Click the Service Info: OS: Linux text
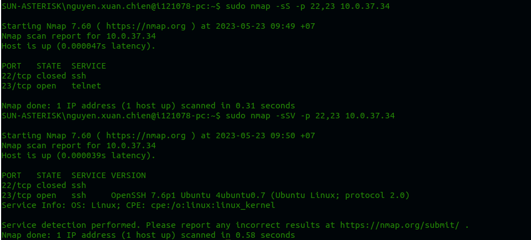This screenshot has height=240, width=531. pyautogui.click(x=56, y=205)
